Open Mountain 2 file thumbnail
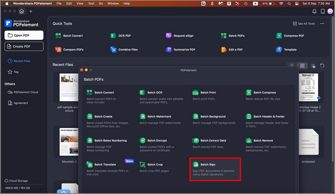 69,142
